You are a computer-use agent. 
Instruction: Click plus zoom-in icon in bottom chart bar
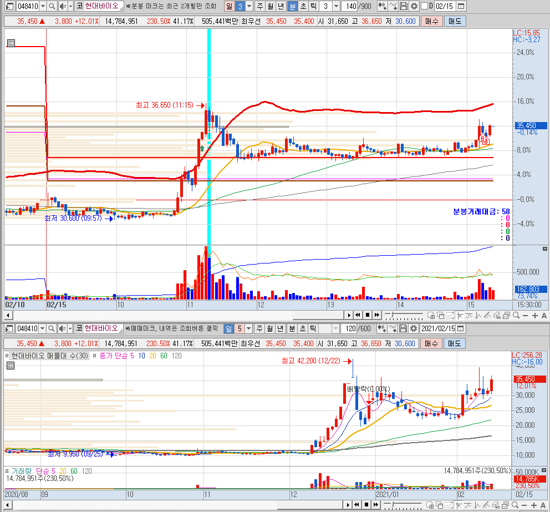(x=533, y=505)
